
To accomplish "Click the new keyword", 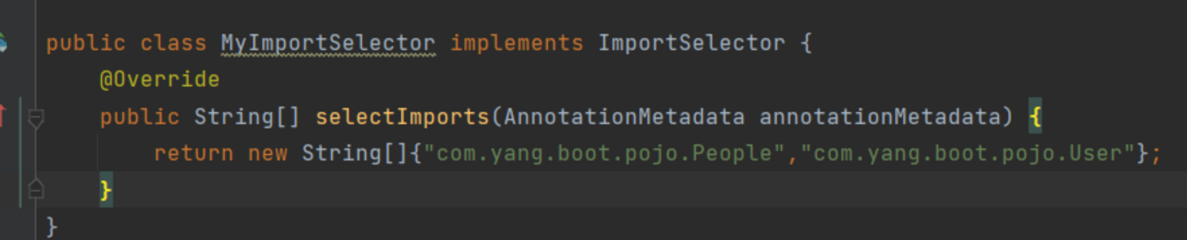I will point(267,153).
